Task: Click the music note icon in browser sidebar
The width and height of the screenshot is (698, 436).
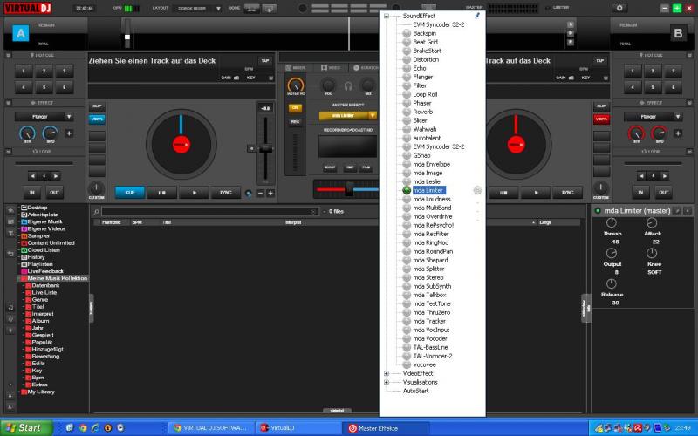Action: pyautogui.click(x=10, y=308)
